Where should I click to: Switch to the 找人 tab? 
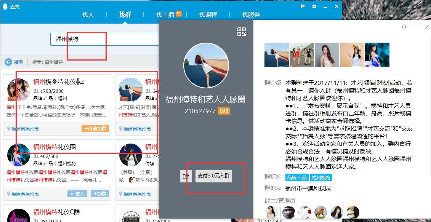pyautogui.click(x=88, y=14)
